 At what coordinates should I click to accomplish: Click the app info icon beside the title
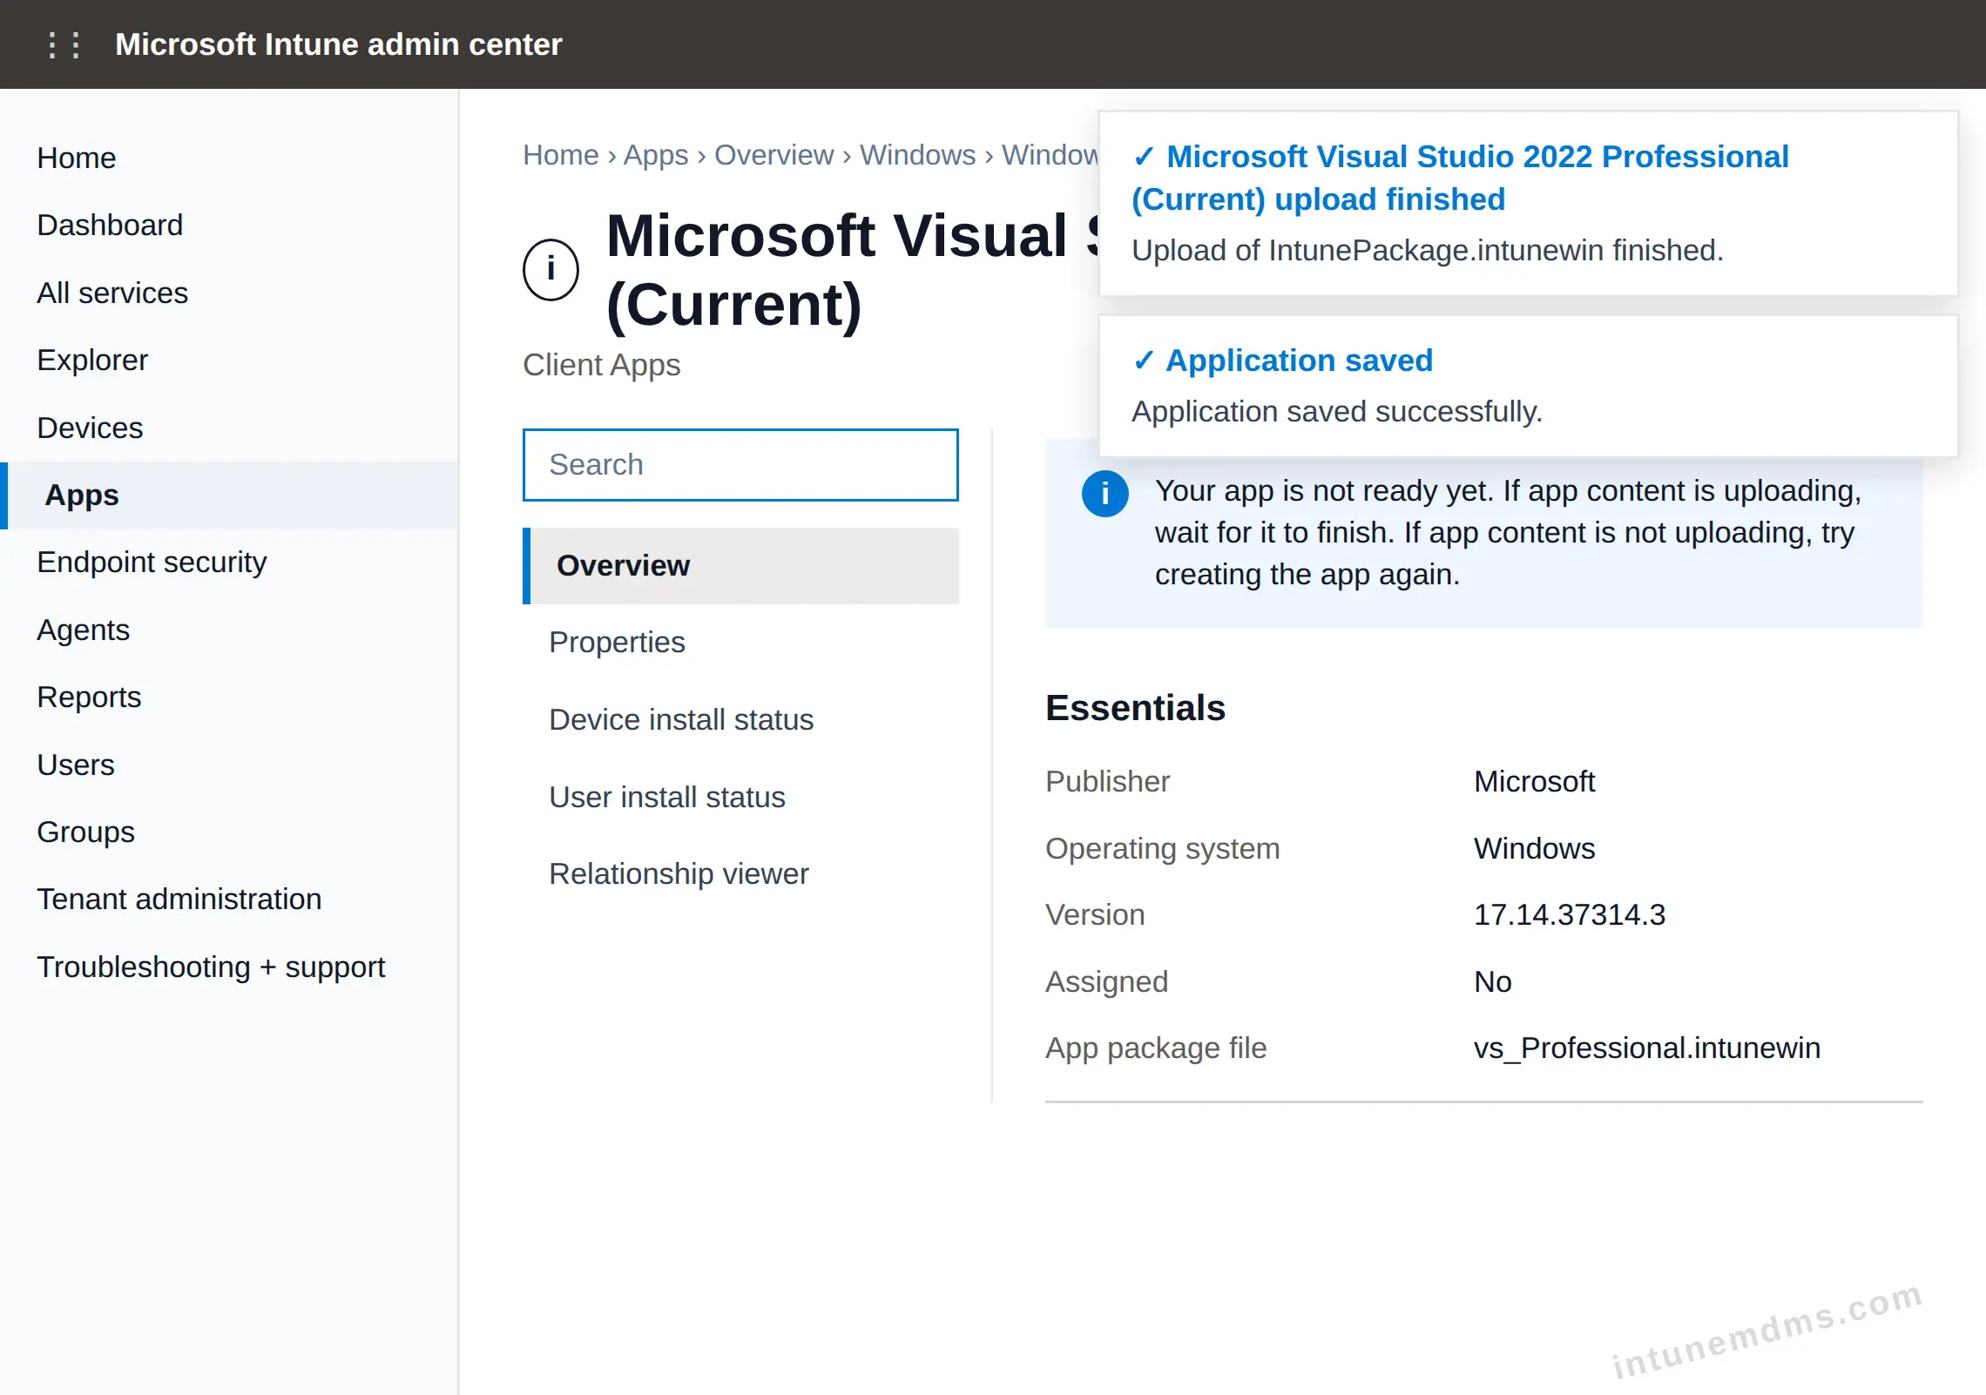click(551, 269)
